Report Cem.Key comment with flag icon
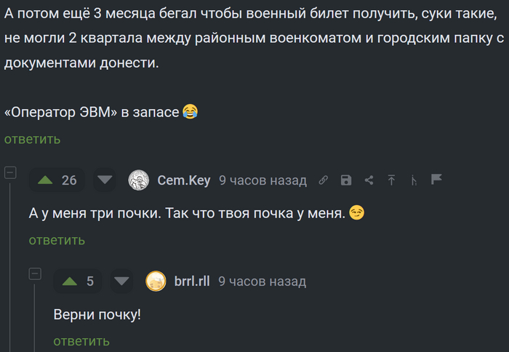The width and height of the screenshot is (509, 352). 436,180
